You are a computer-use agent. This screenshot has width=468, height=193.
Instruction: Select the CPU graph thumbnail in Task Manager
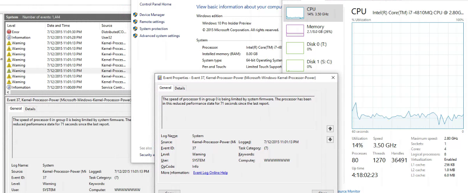coord(295,13)
